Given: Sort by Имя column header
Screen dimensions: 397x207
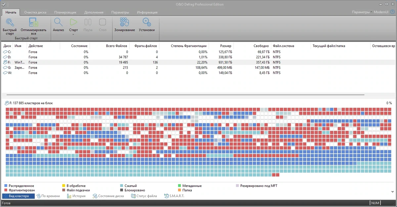Looking at the screenshot, I should click(18, 46).
